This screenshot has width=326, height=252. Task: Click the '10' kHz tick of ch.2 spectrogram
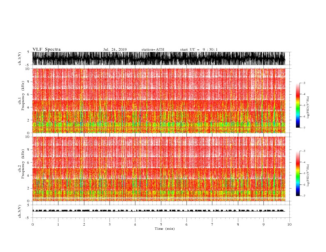click(28, 137)
